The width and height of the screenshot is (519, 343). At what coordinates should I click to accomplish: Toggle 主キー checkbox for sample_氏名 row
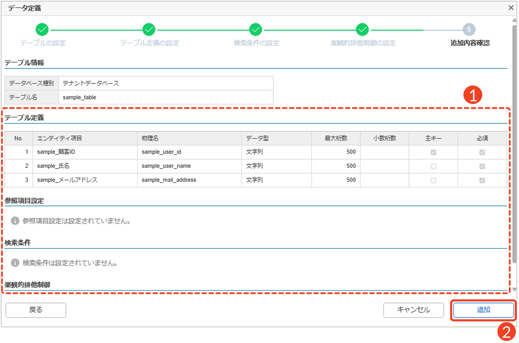tap(433, 166)
